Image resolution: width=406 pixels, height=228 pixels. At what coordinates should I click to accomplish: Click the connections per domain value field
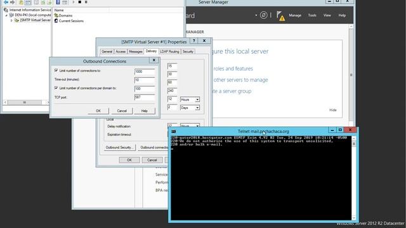[x=145, y=89]
